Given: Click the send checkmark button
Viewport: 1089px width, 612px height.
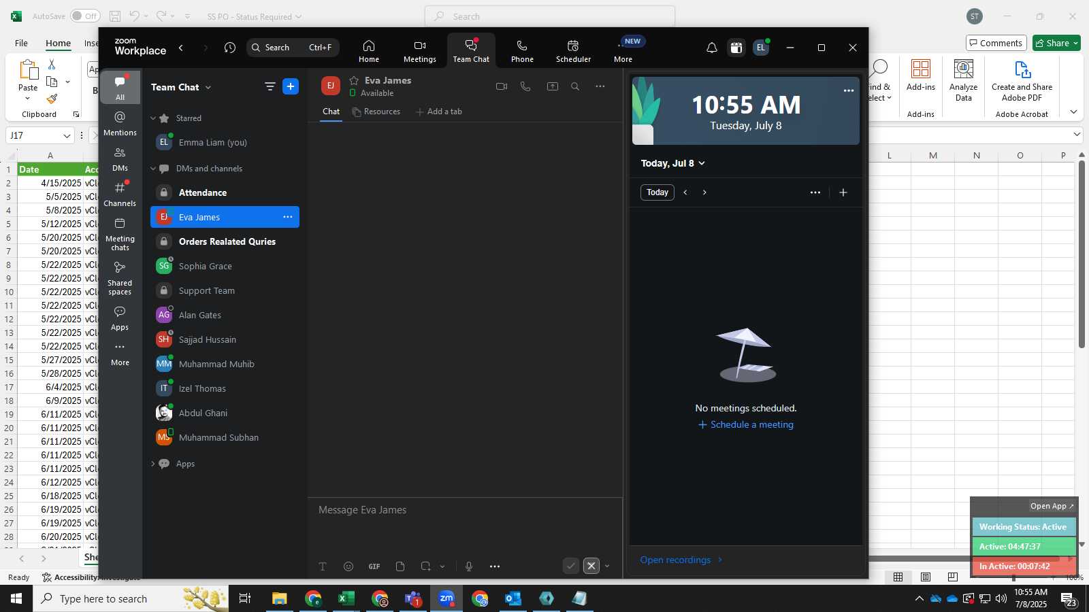Looking at the screenshot, I should [x=571, y=566].
